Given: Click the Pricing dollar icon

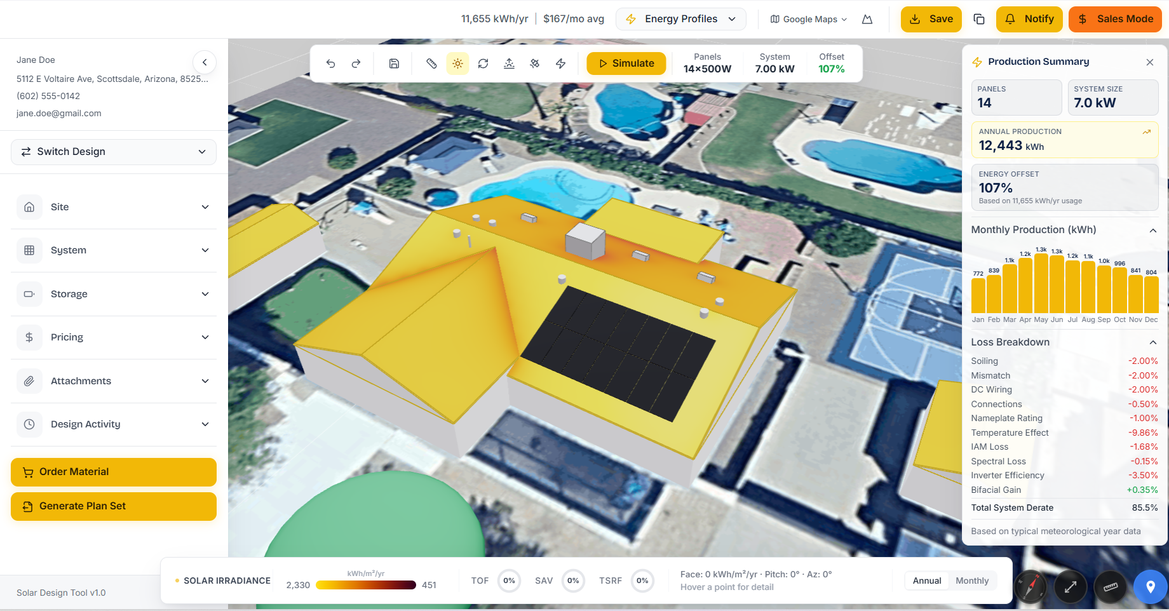Looking at the screenshot, I should tap(29, 337).
